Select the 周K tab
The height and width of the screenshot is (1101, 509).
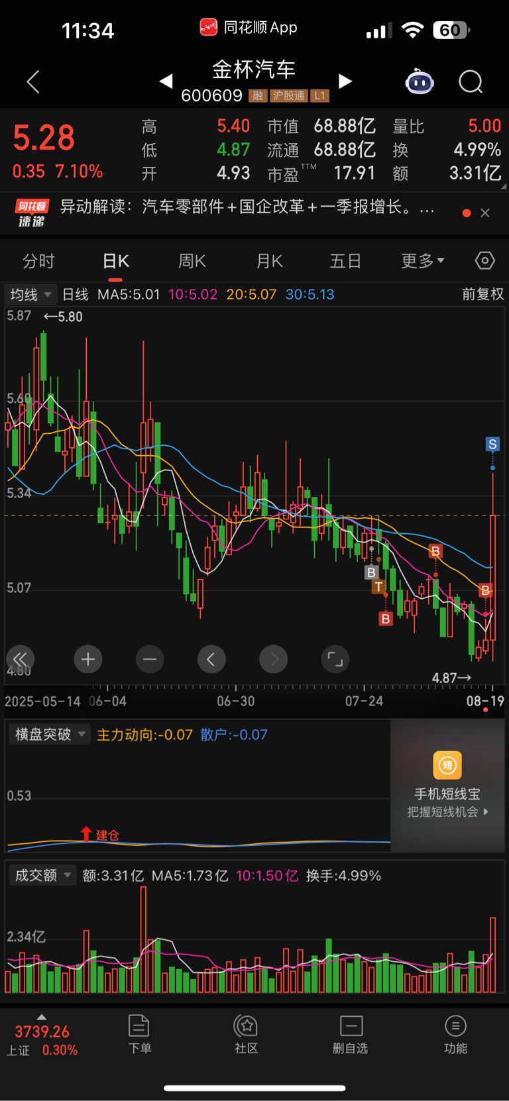coord(192,261)
